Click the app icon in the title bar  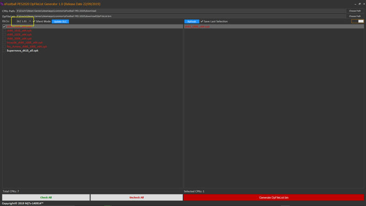point(2,4)
